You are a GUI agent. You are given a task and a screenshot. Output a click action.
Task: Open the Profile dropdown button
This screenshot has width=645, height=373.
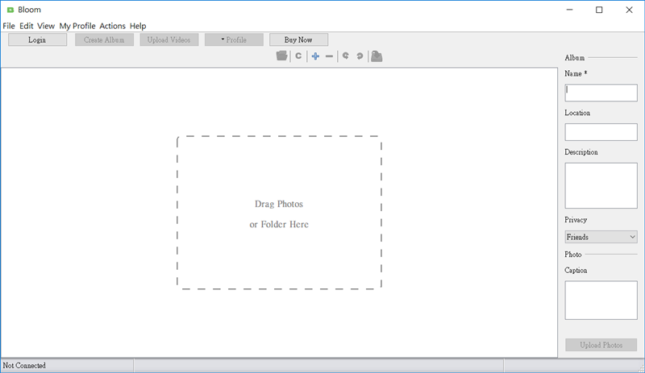pyautogui.click(x=234, y=39)
